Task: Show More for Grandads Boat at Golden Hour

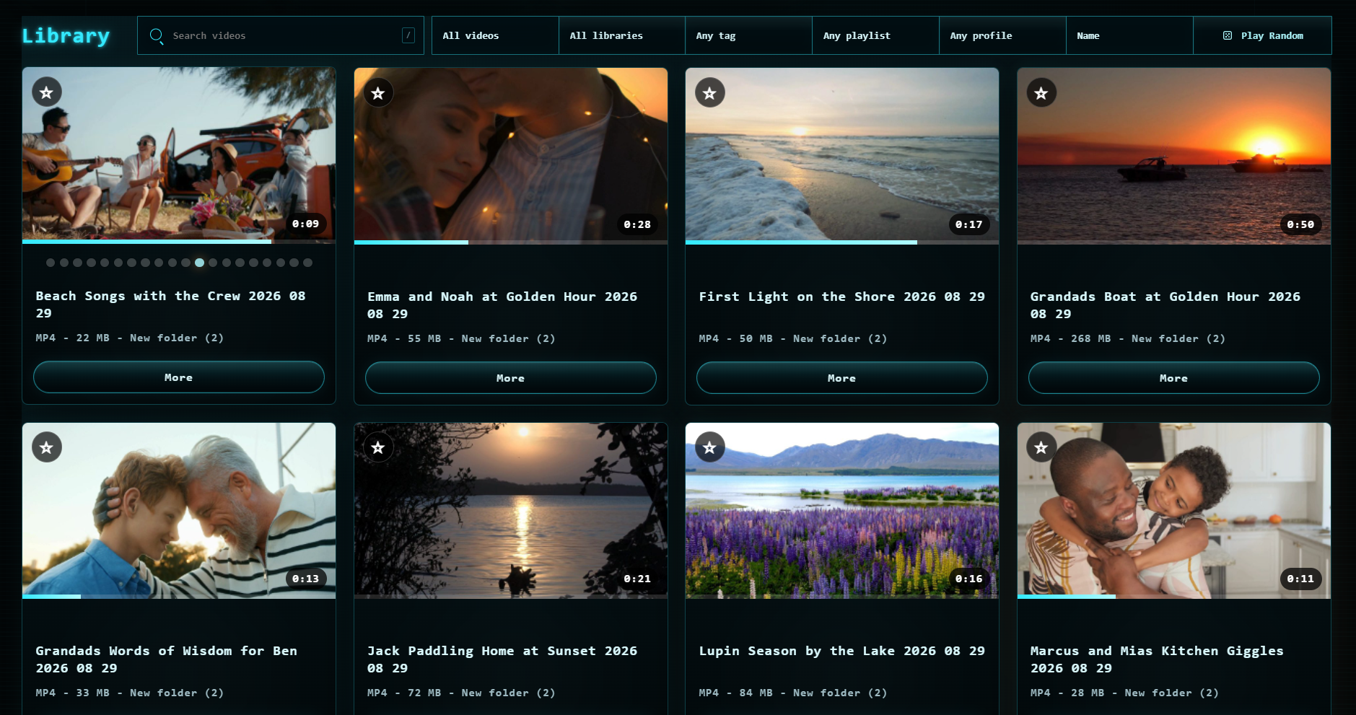Action: (x=1174, y=378)
